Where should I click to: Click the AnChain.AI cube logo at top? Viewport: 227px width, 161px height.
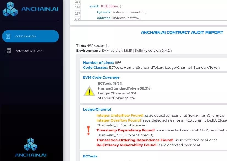pos(10,9)
